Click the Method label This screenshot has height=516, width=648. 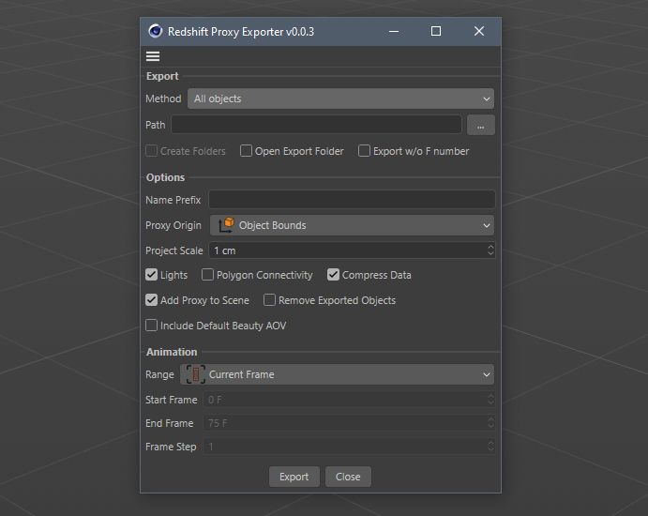[x=163, y=99]
